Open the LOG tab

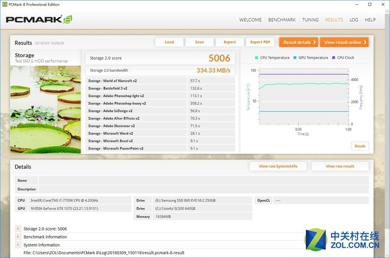pyautogui.click(x=353, y=20)
